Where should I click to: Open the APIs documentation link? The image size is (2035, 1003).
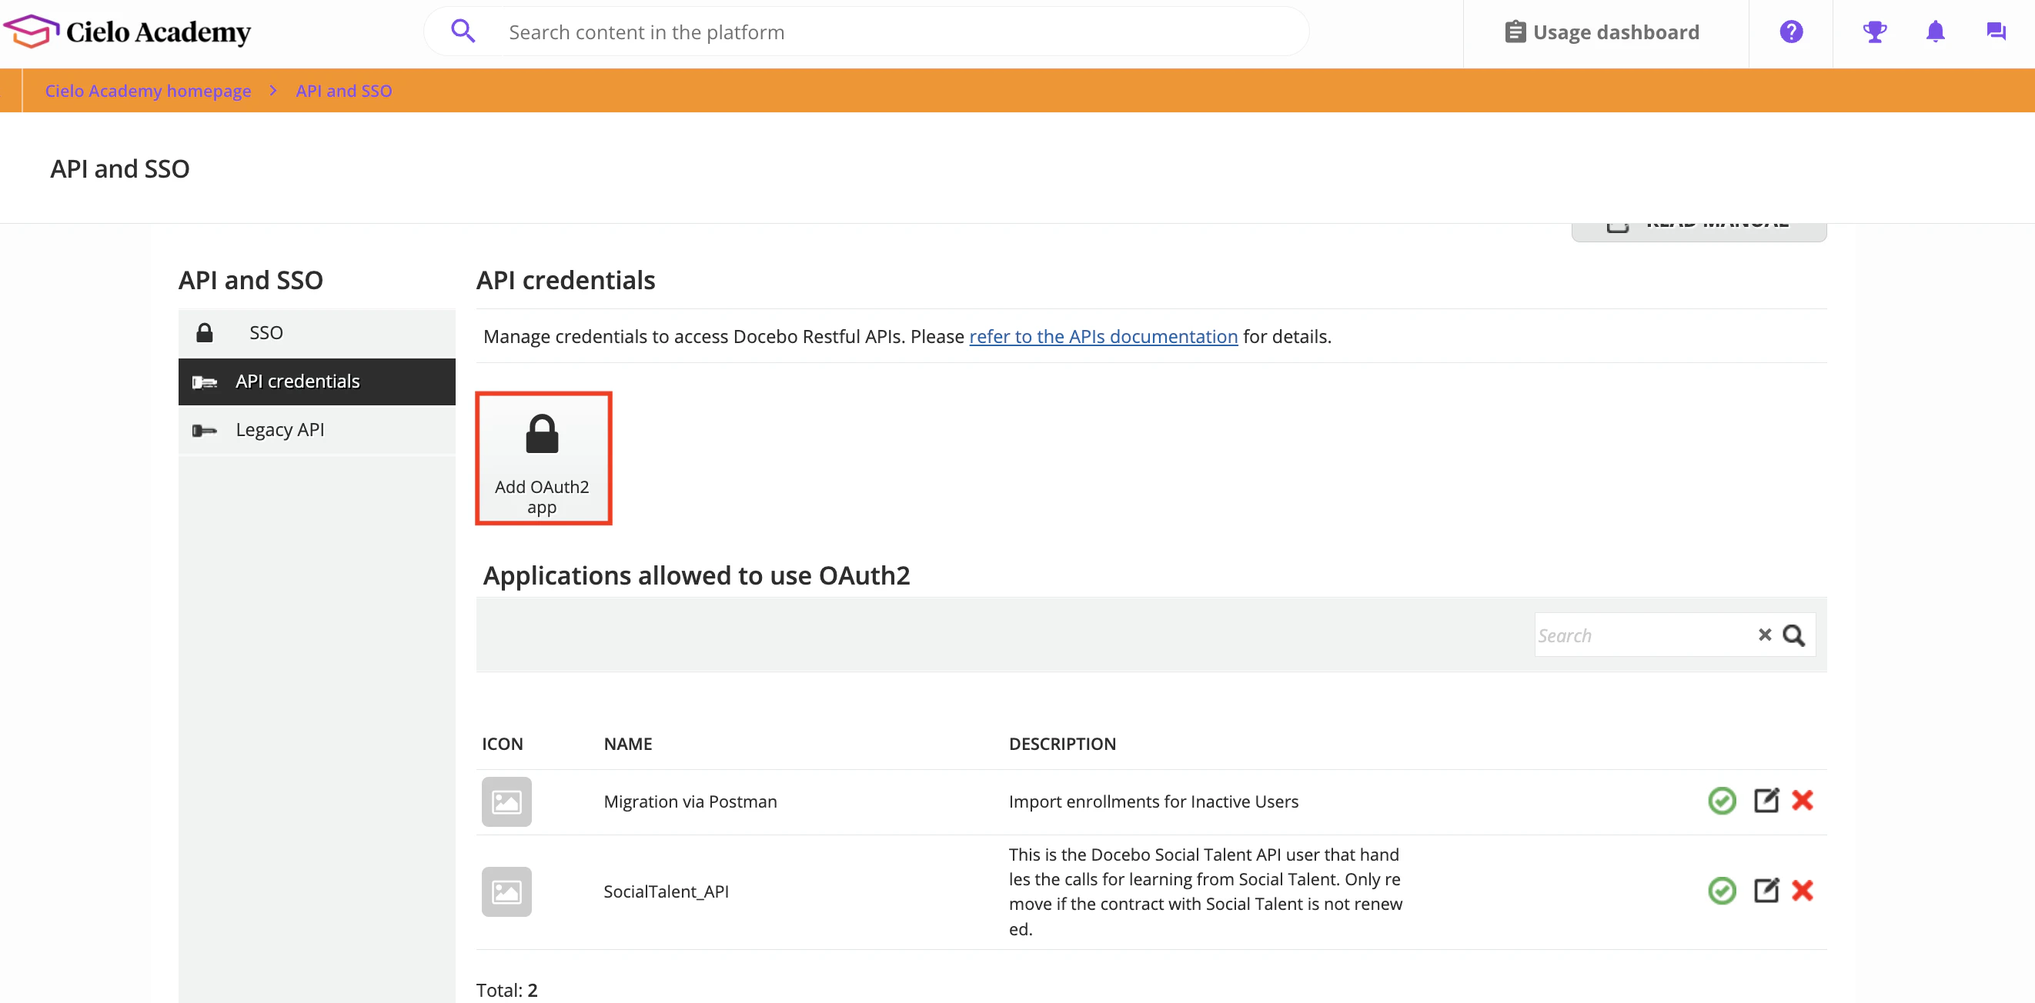click(x=1103, y=336)
